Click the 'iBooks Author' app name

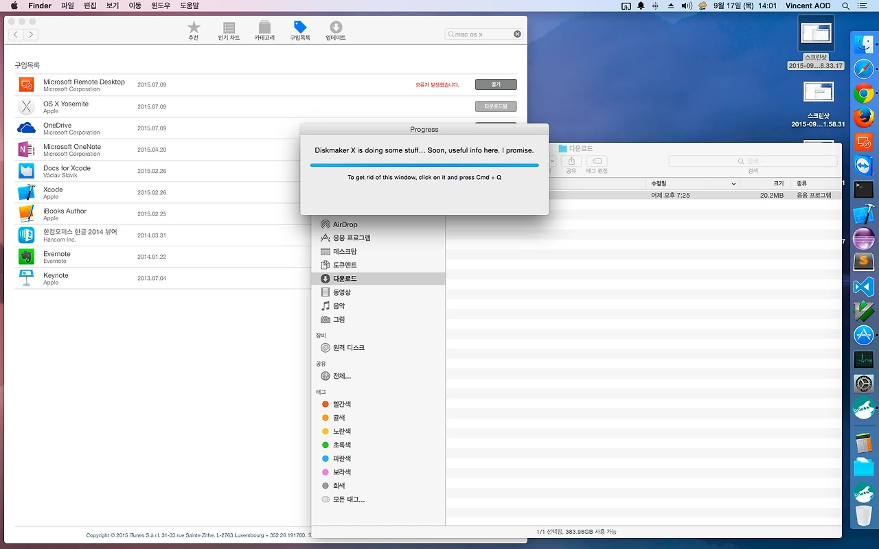pos(65,211)
